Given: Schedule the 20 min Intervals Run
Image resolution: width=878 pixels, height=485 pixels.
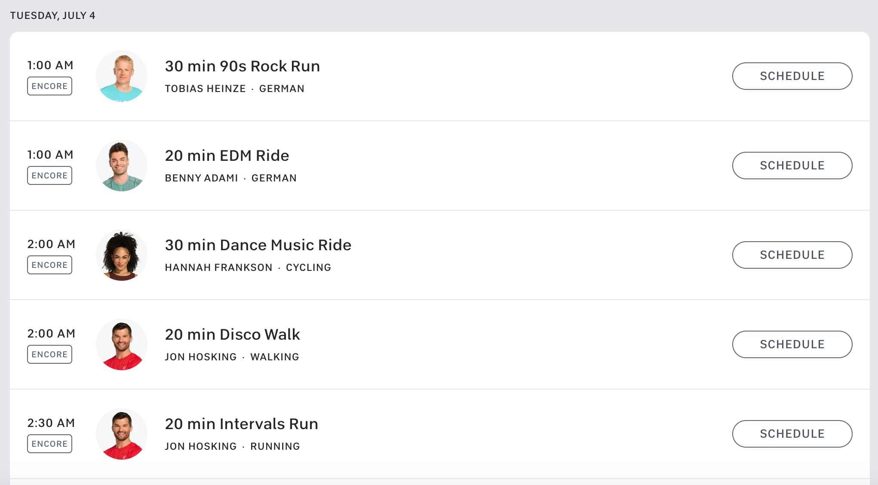Looking at the screenshot, I should (792, 434).
